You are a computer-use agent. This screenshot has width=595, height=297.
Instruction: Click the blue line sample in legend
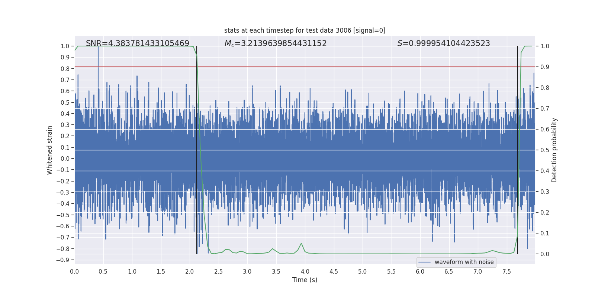click(424, 262)
